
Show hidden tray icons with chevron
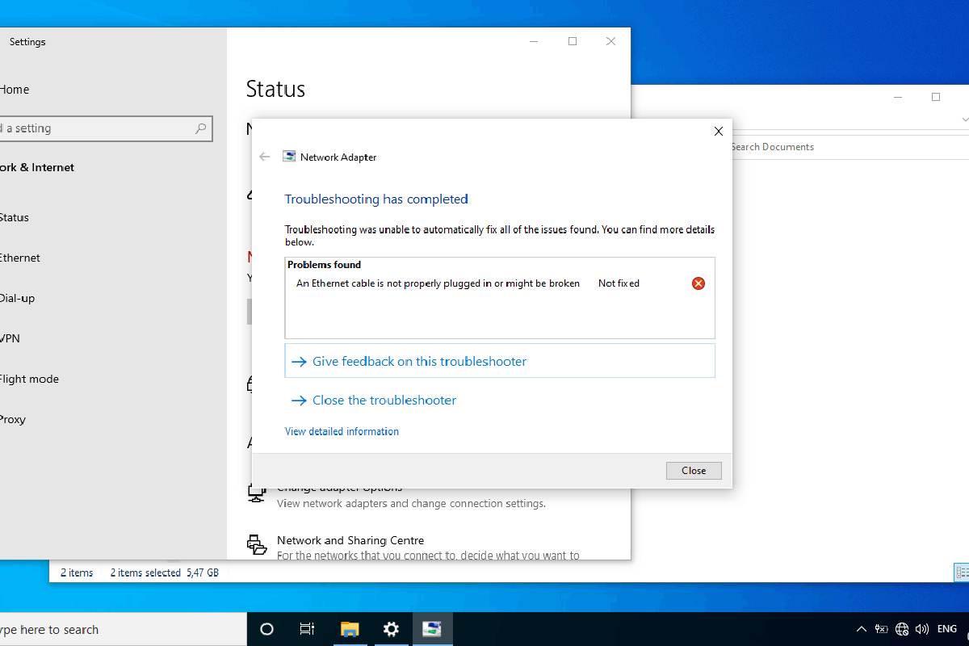(861, 629)
